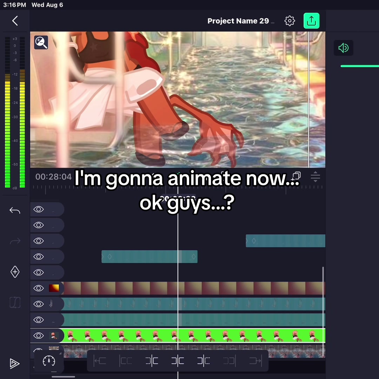Tap the arrow-right trim to end icon

(255, 361)
